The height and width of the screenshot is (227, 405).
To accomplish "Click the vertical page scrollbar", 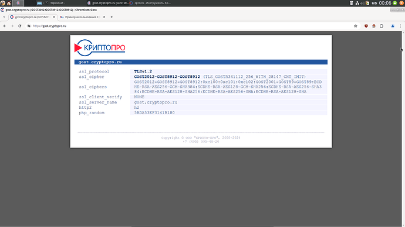I will 403,129.
